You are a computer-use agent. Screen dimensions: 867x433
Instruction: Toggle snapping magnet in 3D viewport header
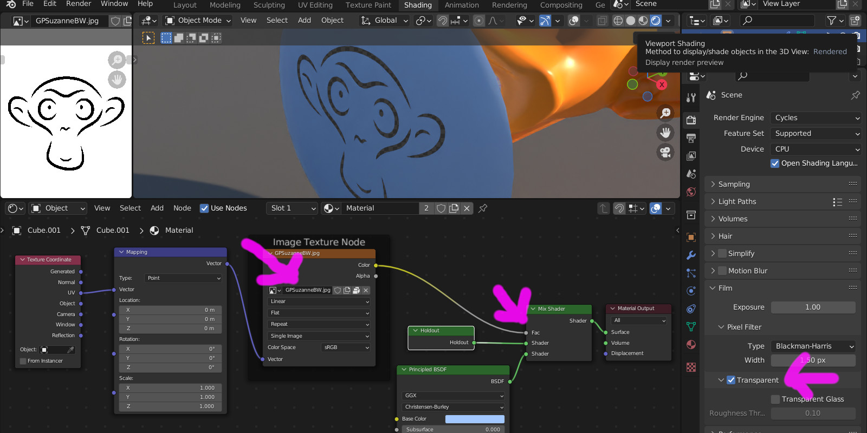(x=443, y=21)
